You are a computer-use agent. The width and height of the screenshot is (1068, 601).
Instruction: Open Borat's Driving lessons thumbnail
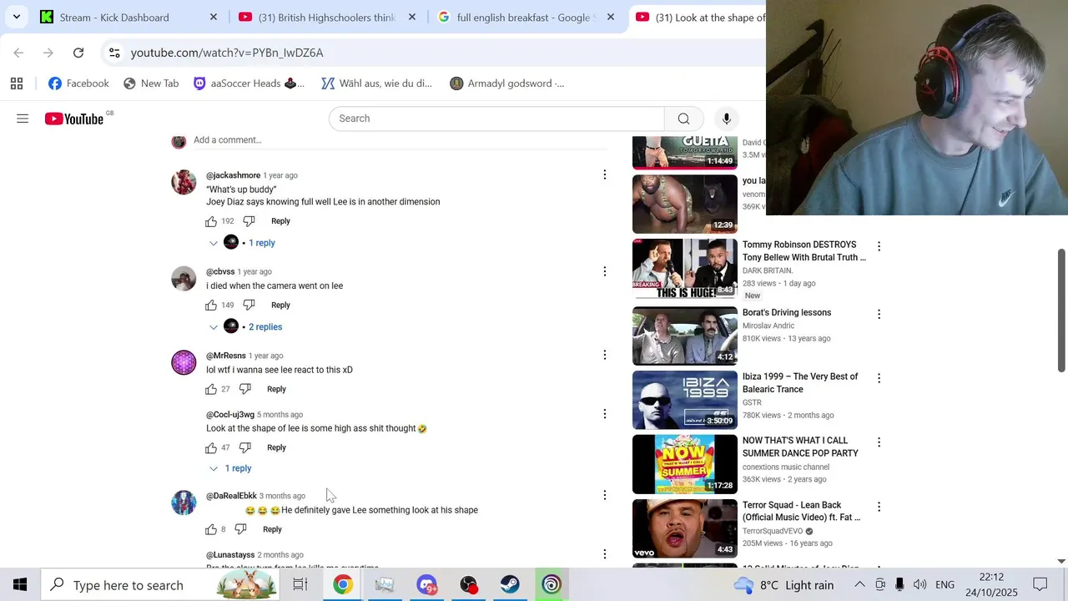685,336
